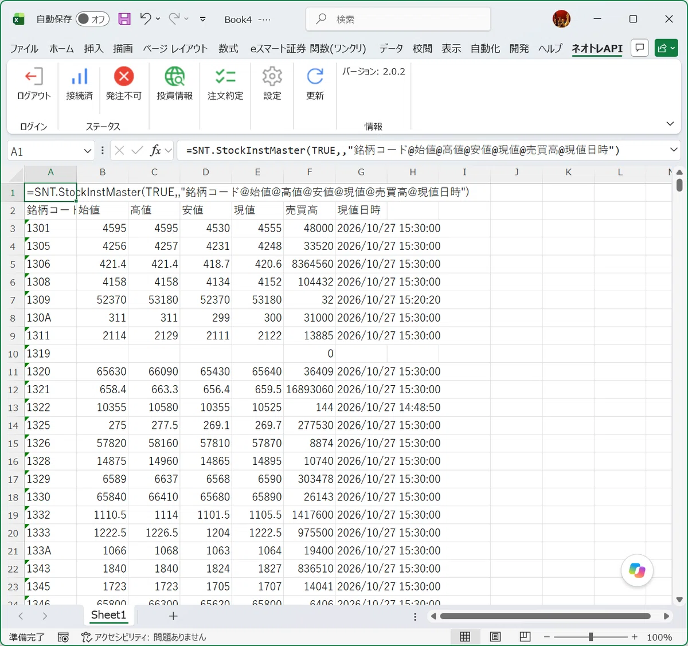The width and height of the screenshot is (688, 646).
Task: Click the Redo arrow icon
Action: 174,19
